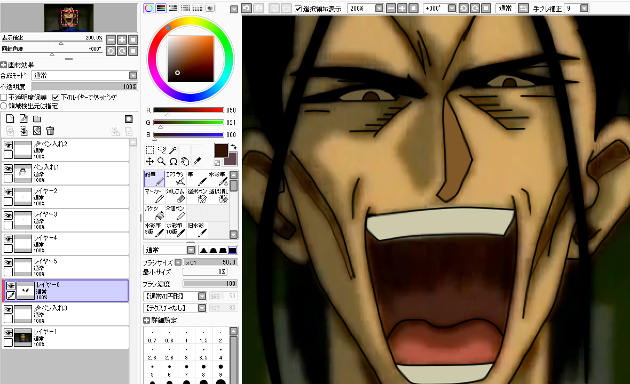
Task: Open the +000° rotation angle dropdown
Action: pos(452,9)
